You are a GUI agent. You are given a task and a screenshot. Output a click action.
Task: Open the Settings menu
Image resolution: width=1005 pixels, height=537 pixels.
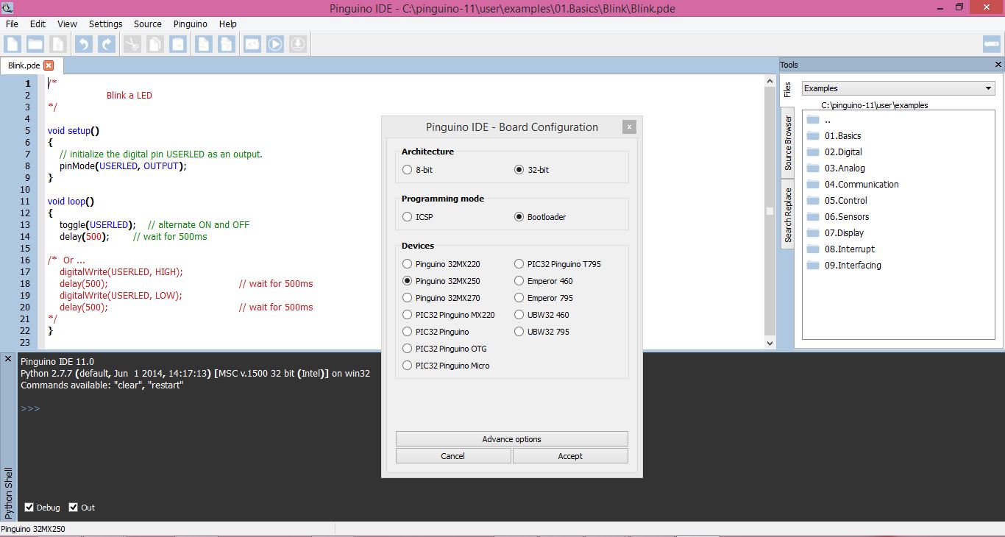point(105,24)
